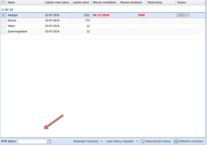Click the Zuiveringslasten row selector cell
The height and width of the screenshot is (145, 207).
click(3, 32)
